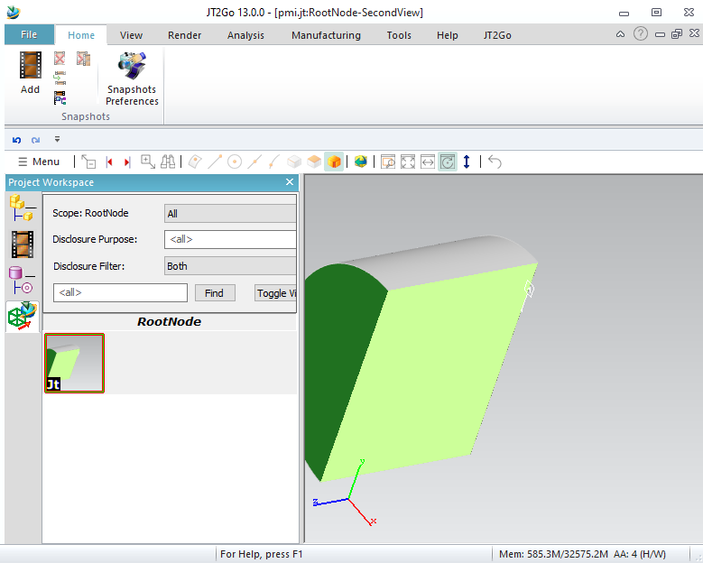
Task: Collapse the ribbon with the up chevron
Action: tap(620, 33)
